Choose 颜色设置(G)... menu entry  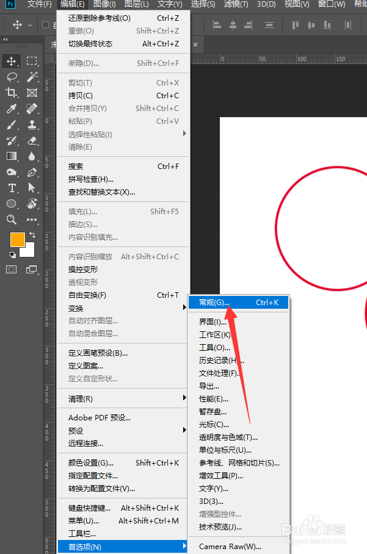point(123,463)
